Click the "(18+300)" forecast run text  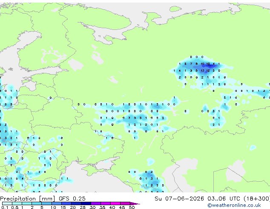click(257, 199)
